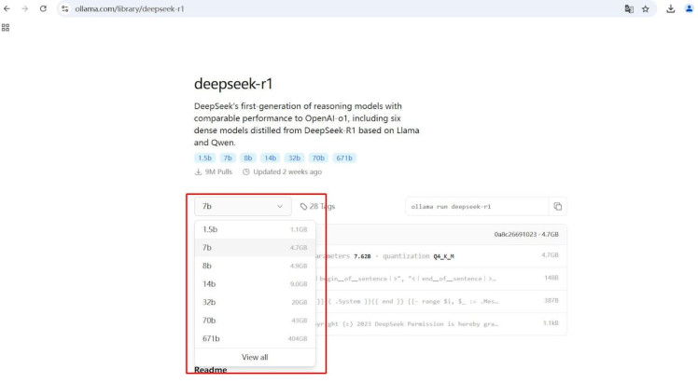Click the 14b blue tag badge

[271, 158]
